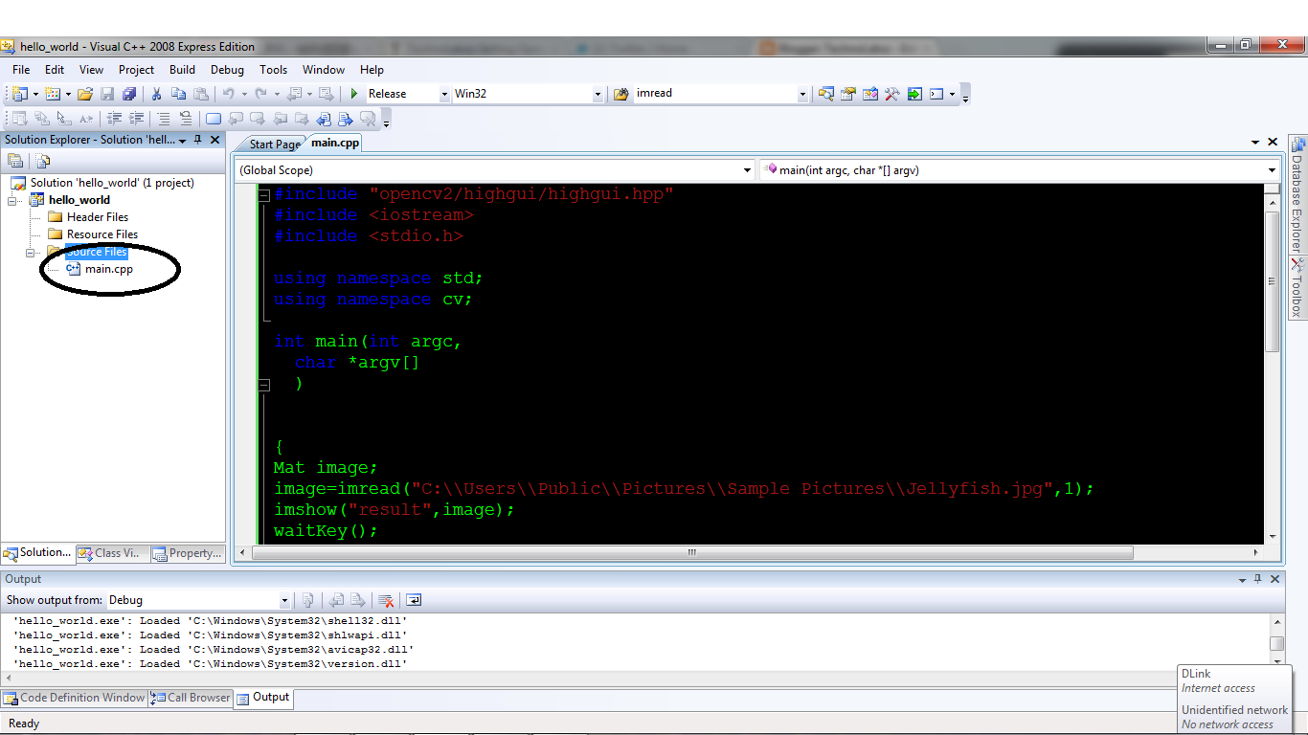Click the New Project icon
The height and width of the screenshot is (735, 1308).
17,94
